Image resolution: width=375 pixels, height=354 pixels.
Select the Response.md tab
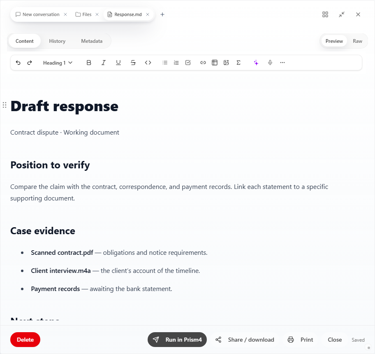pos(125,14)
